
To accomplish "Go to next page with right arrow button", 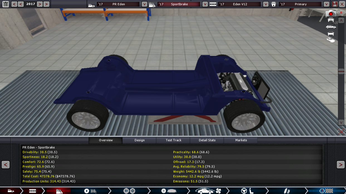I will pyautogui.click(x=340, y=165).
